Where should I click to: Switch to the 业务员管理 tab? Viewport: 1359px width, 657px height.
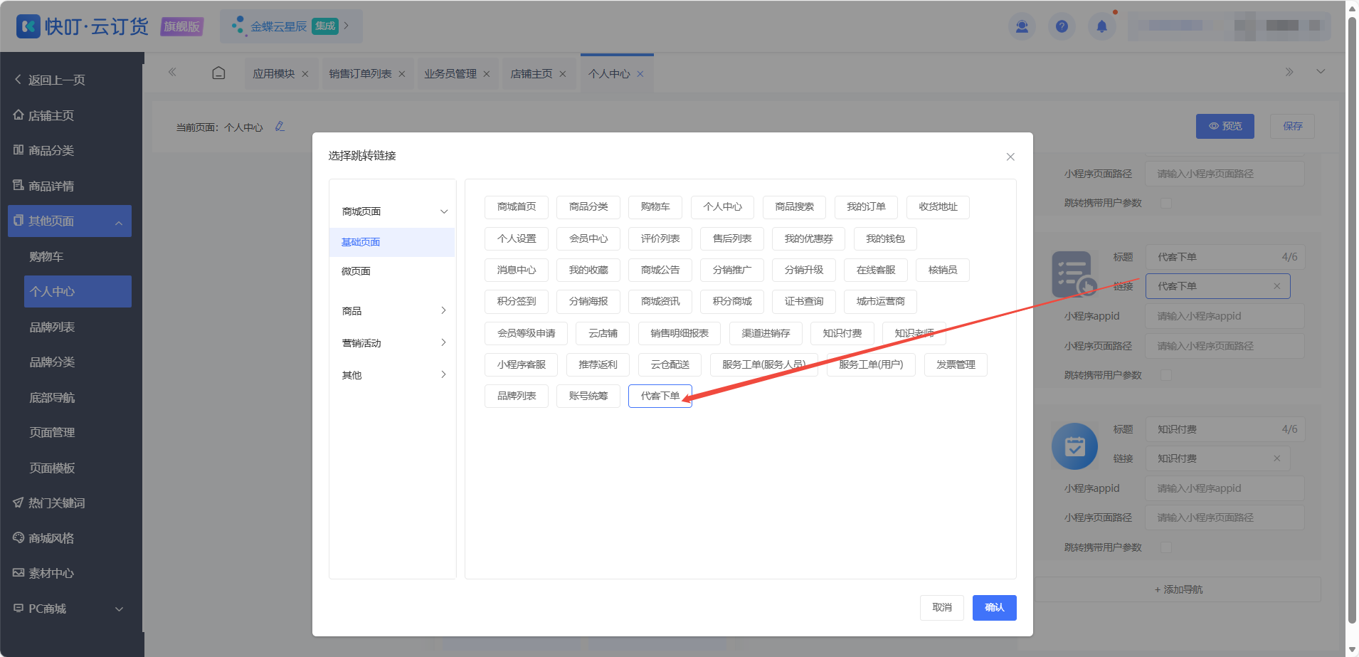coord(450,74)
